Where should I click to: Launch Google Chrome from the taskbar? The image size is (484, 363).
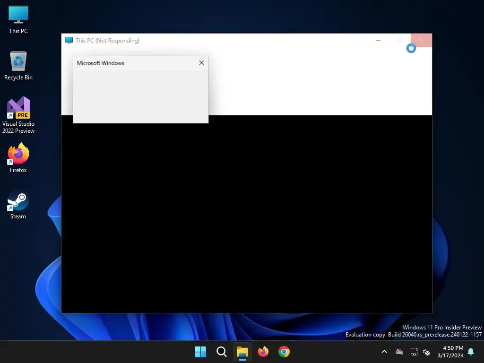click(x=284, y=352)
